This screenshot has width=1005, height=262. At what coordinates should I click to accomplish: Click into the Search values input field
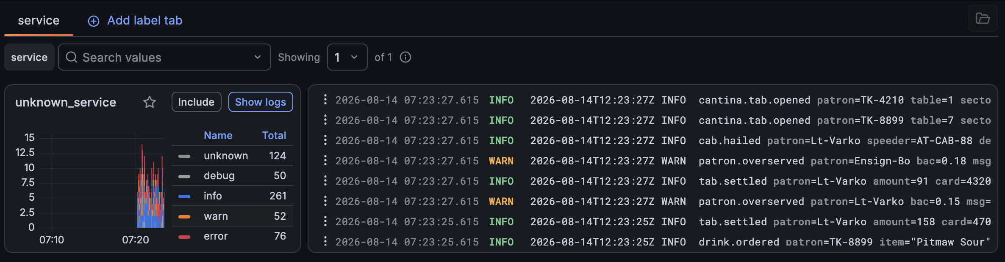point(164,57)
